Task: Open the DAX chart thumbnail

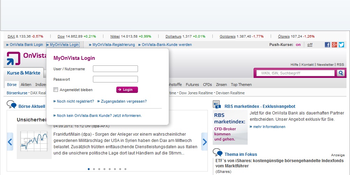Action: [34, 142]
